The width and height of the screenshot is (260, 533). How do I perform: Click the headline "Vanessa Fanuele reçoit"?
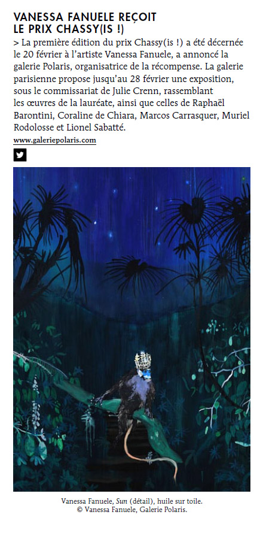85,17
